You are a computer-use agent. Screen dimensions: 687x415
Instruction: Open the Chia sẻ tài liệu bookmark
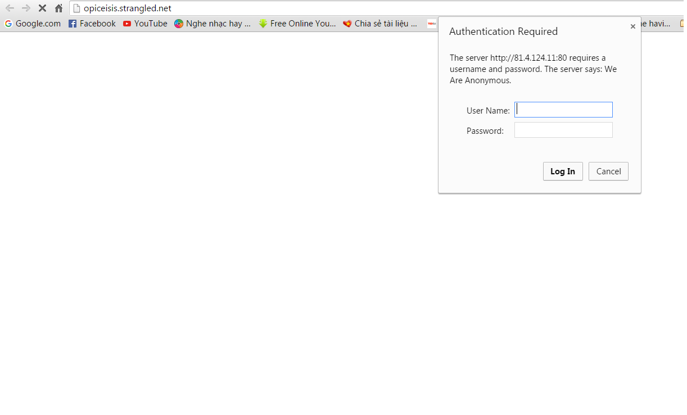tap(380, 24)
